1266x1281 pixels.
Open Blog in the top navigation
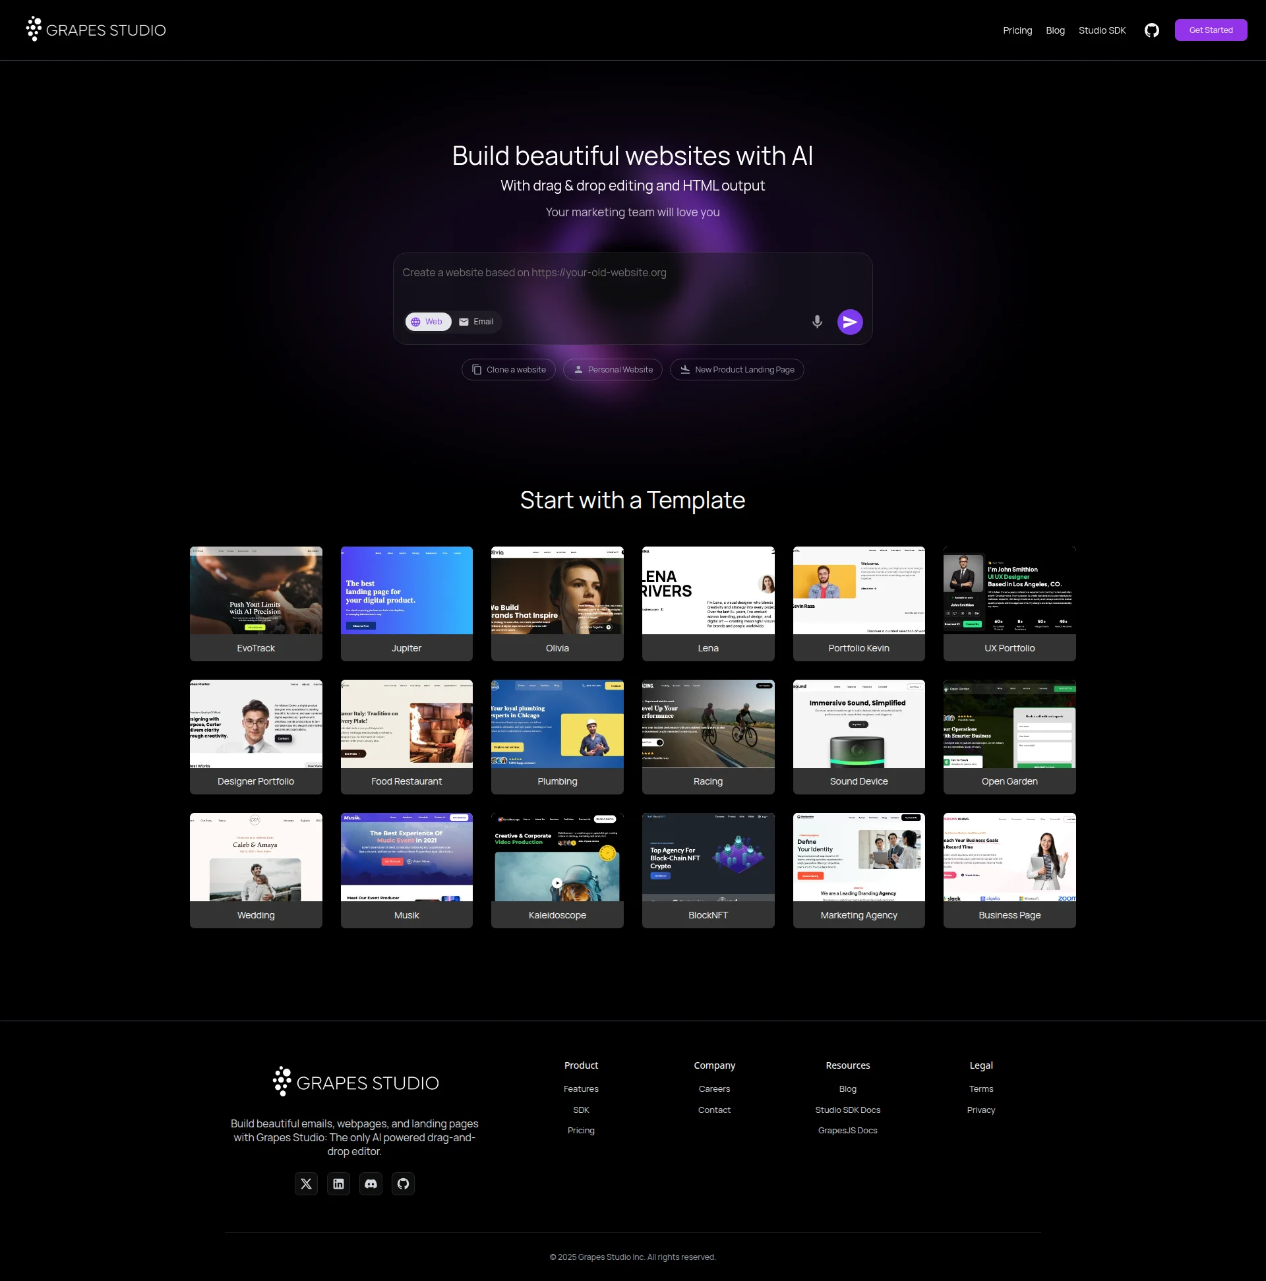tap(1055, 30)
